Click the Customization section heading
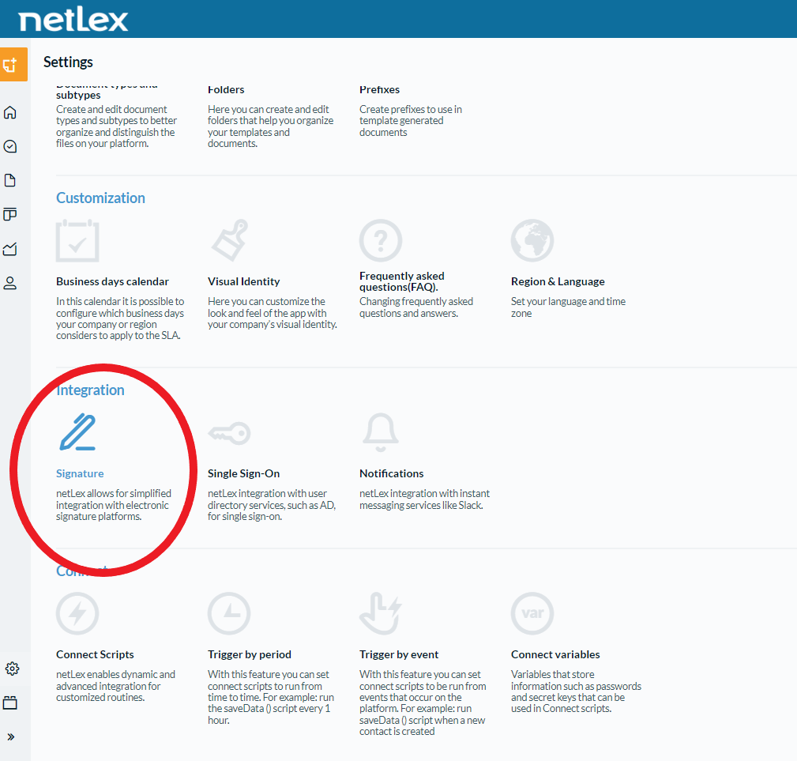The width and height of the screenshot is (797, 761). click(x=100, y=198)
